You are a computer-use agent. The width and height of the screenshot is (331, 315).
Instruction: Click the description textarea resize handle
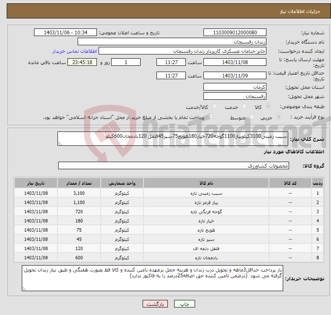point(60,143)
